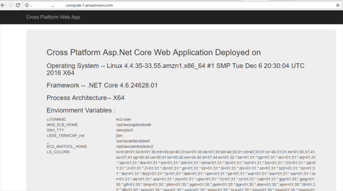Click the Process Architecture X64 line
Viewport: 343px width, 191px height.
click(85, 98)
